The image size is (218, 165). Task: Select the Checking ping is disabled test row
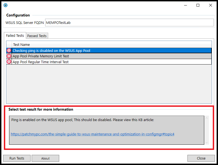(110, 51)
